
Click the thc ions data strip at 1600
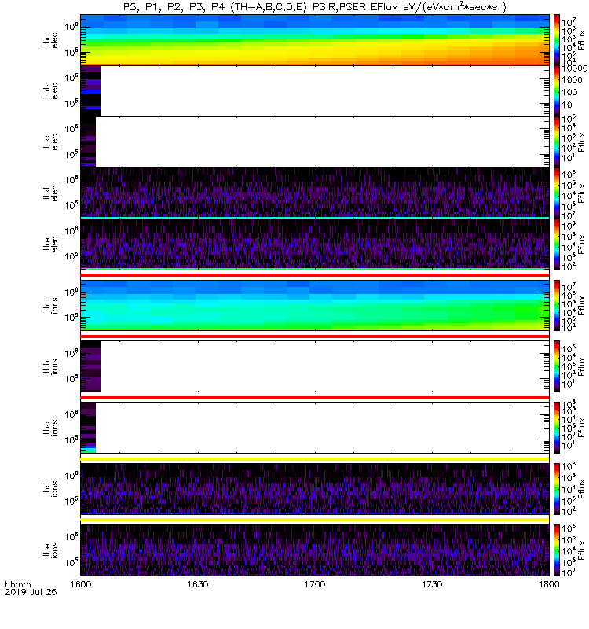point(88,428)
